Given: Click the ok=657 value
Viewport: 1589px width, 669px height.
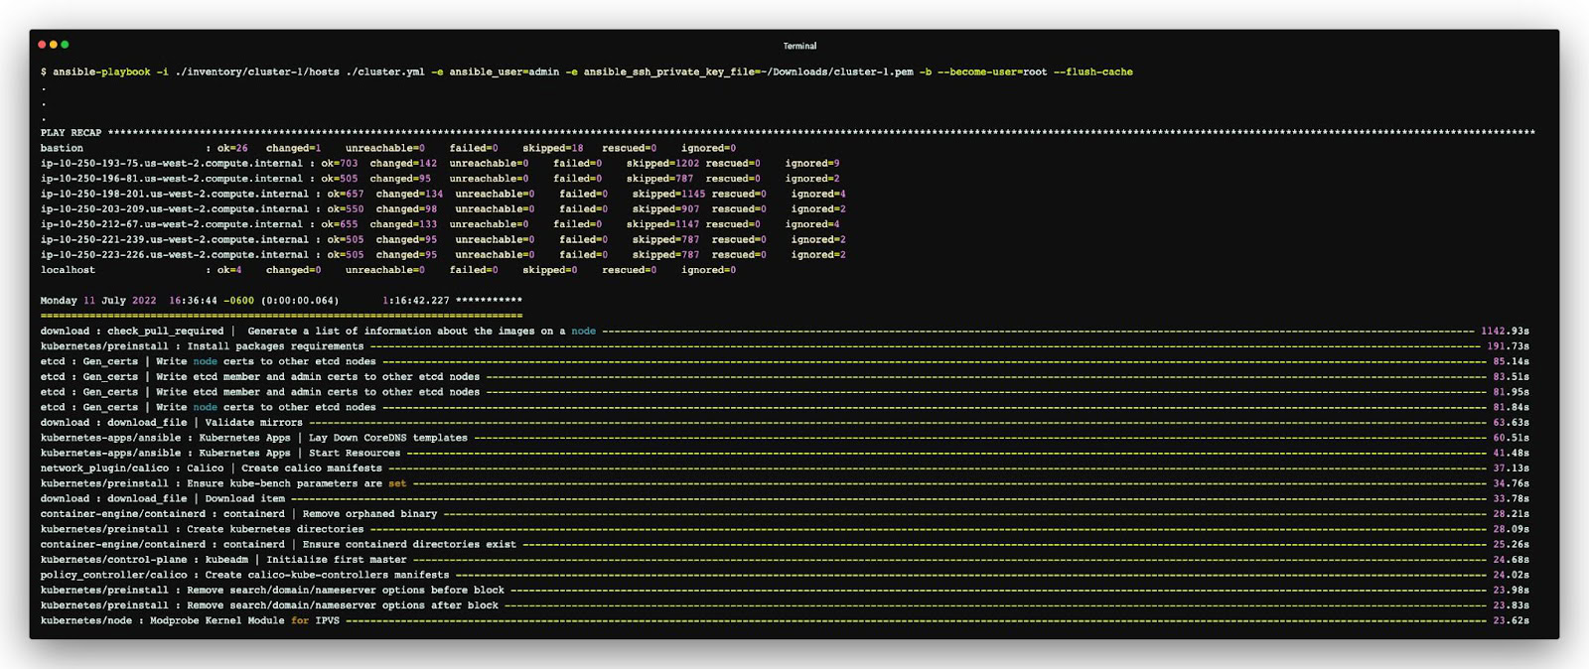Looking at the screenshot, I should tap(346, 194).
